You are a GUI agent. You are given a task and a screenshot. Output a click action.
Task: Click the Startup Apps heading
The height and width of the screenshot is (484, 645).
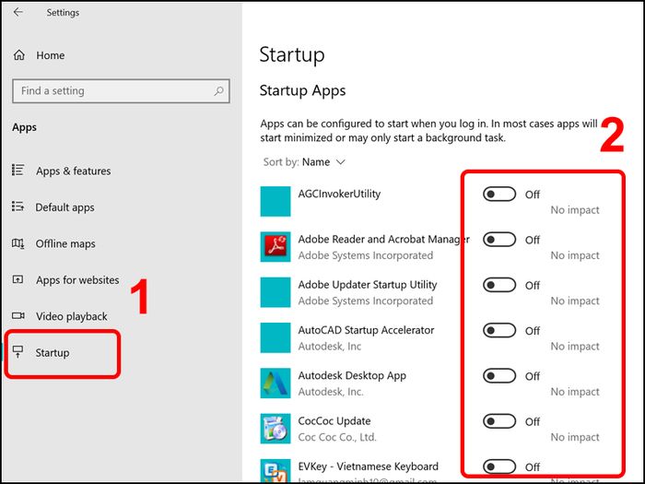tap(302, 90)
